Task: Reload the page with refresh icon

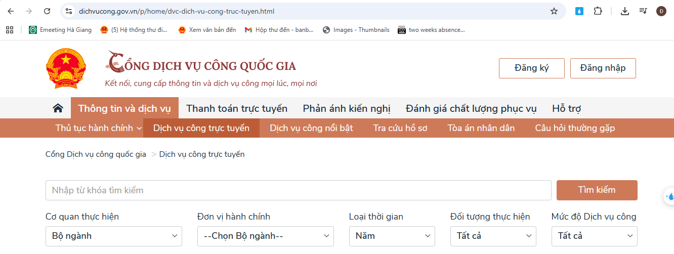Action: click(x=47, y=11)
